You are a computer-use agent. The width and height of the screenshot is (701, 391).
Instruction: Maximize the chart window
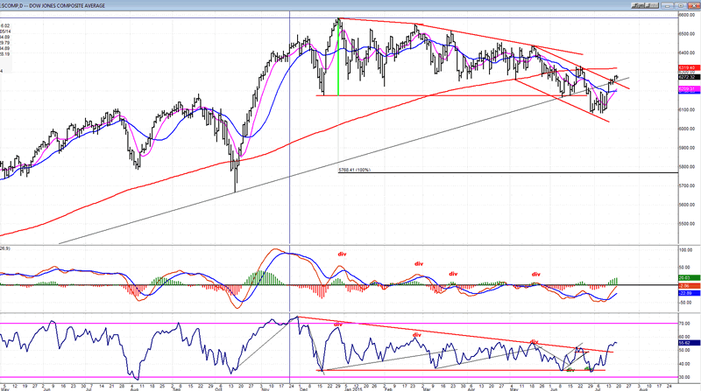pyautogui.click(x=682, y=3)
